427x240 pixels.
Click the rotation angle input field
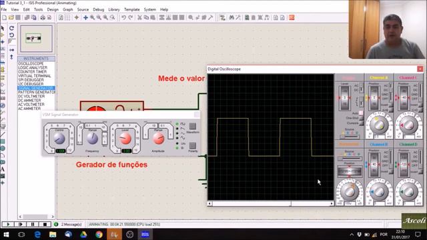[11, 41]
